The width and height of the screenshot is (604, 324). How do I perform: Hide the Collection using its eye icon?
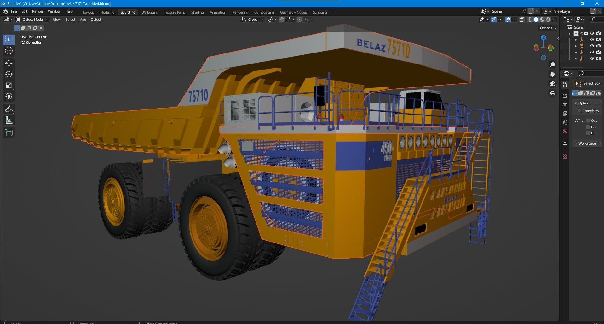tap(592, 33)
